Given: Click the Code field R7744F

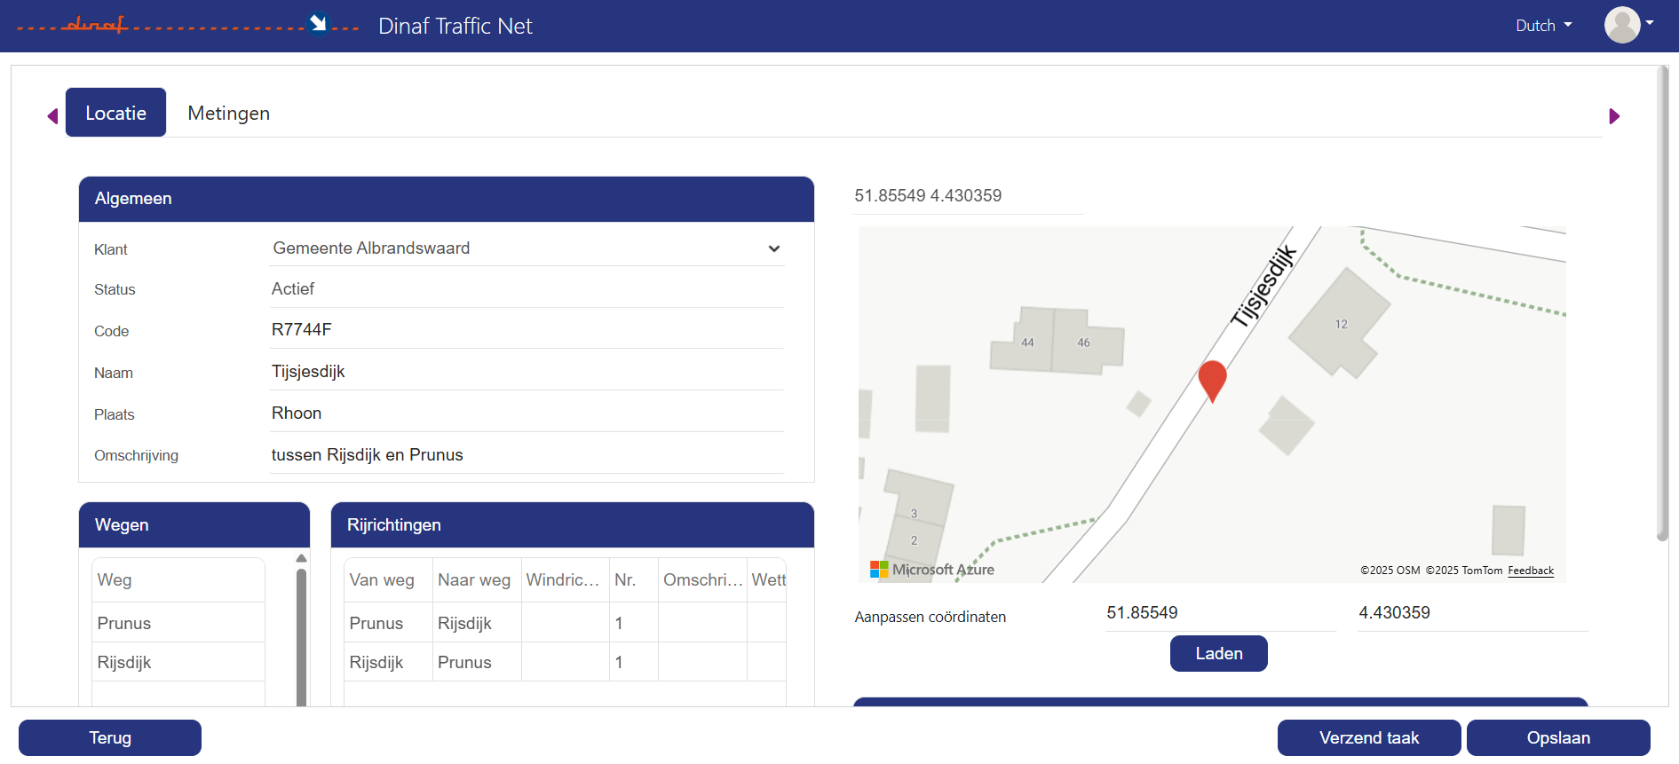Looking at the screenshot, I should 527,330.
